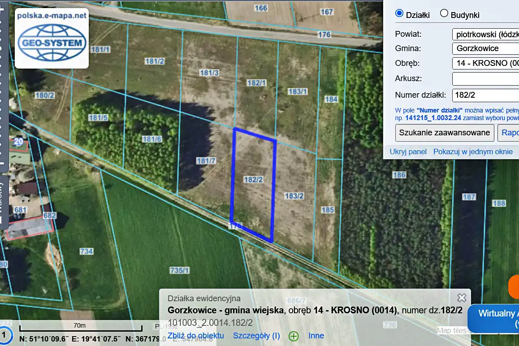Select the Działki radio button

click(x=399, y=13)
